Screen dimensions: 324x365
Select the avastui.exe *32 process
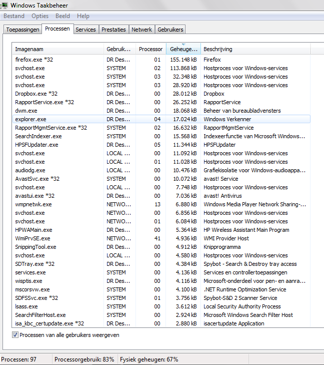tap(161, 196)
